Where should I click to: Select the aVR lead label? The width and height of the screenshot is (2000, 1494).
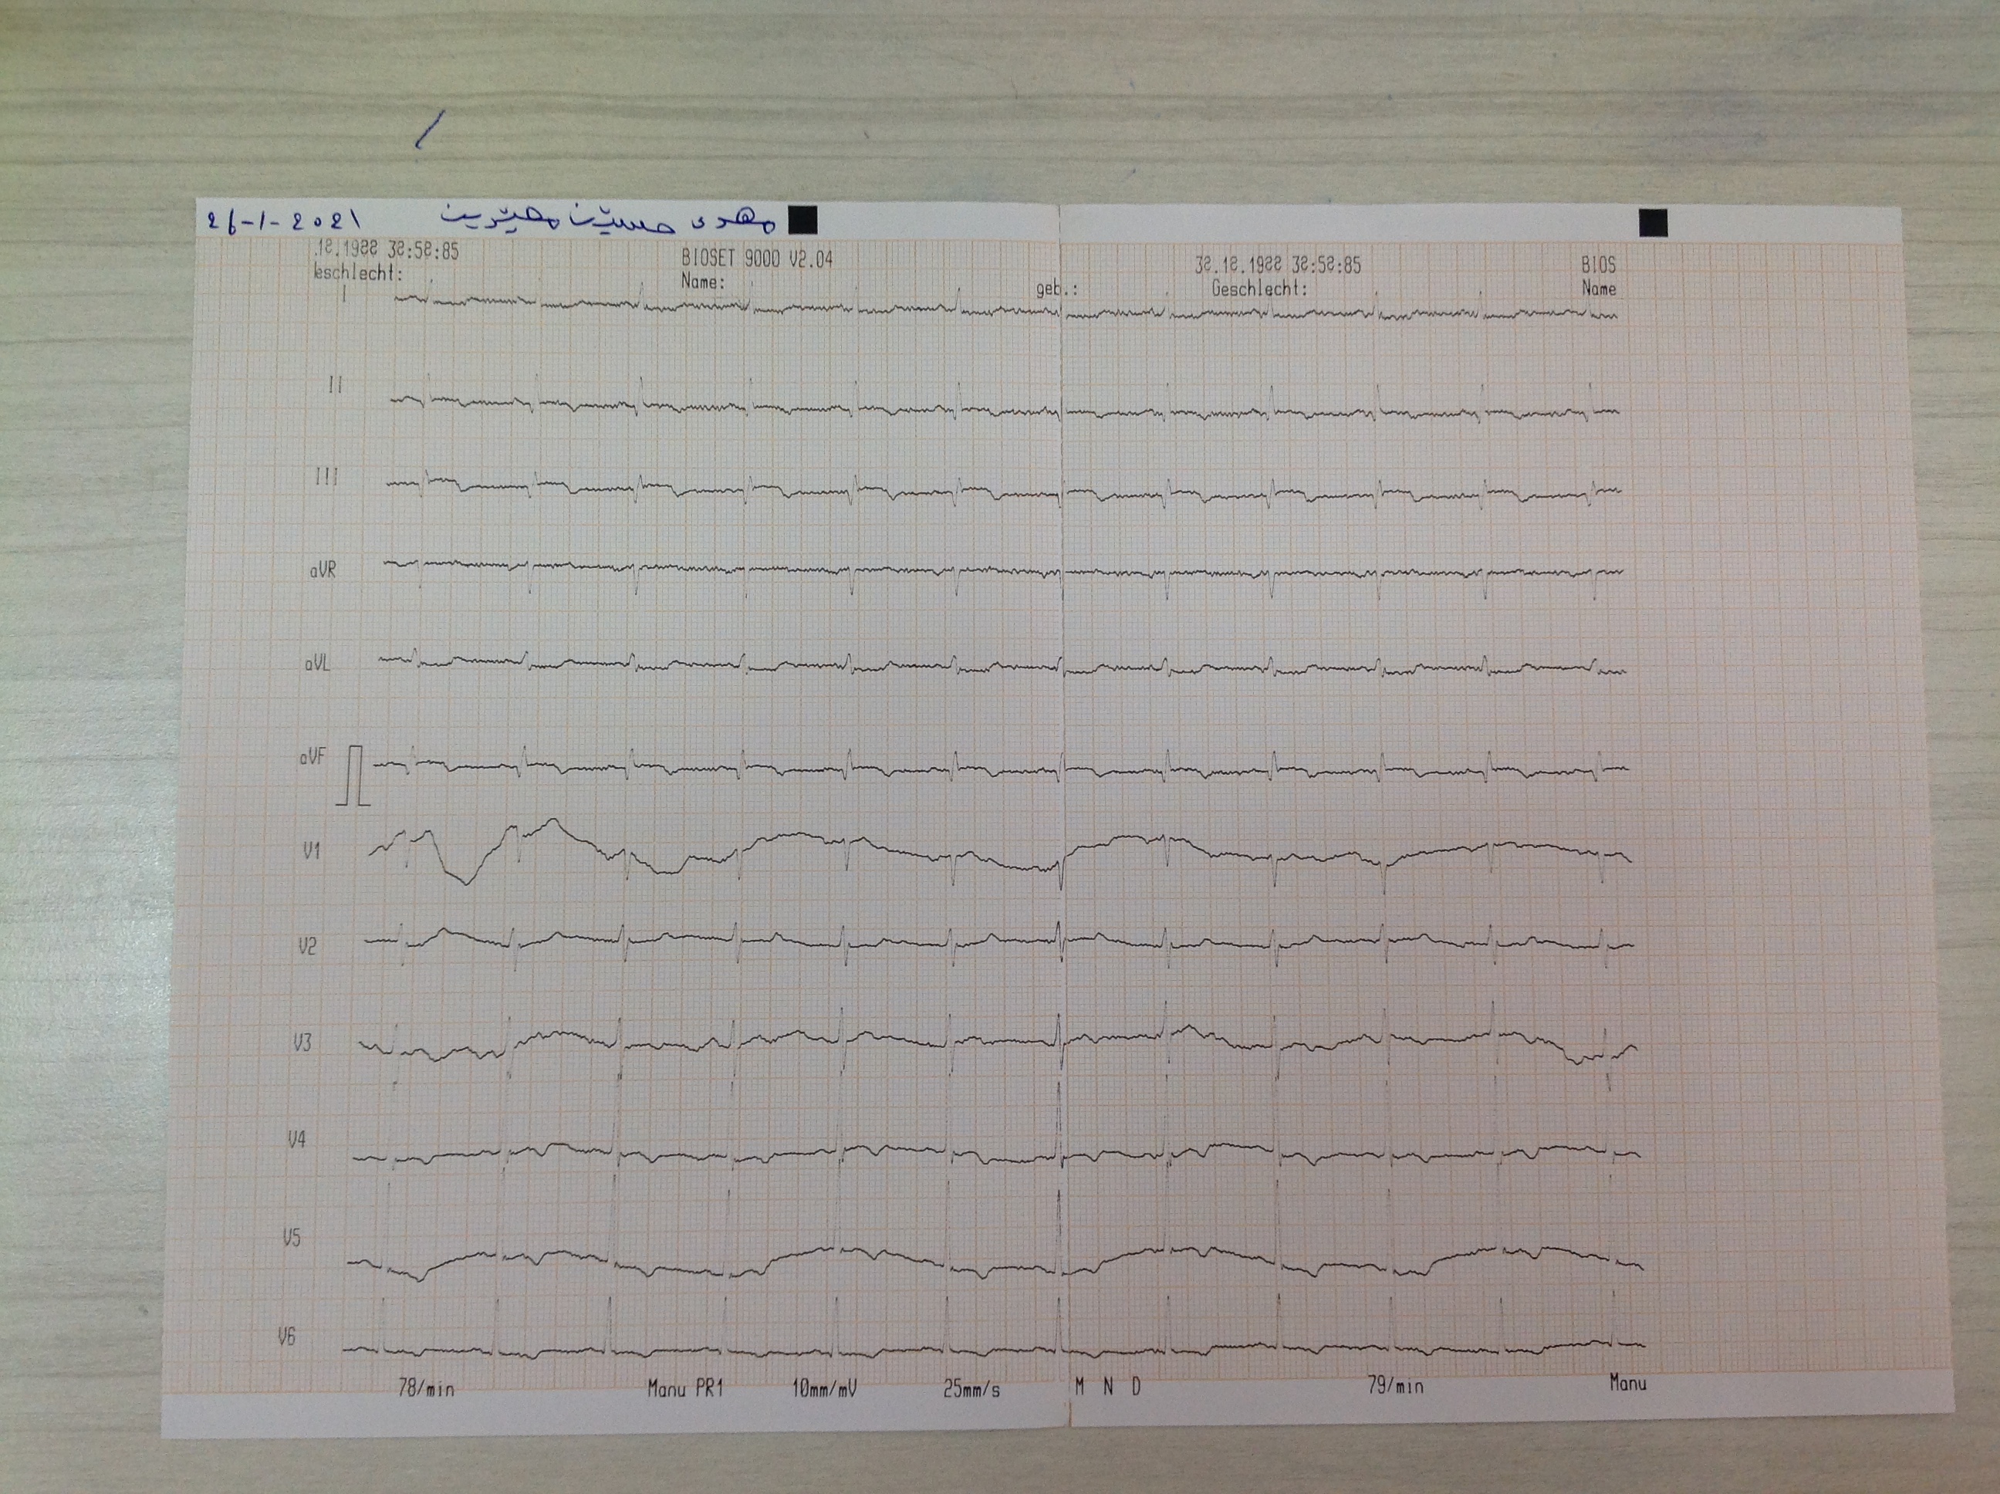coord(322,570)
